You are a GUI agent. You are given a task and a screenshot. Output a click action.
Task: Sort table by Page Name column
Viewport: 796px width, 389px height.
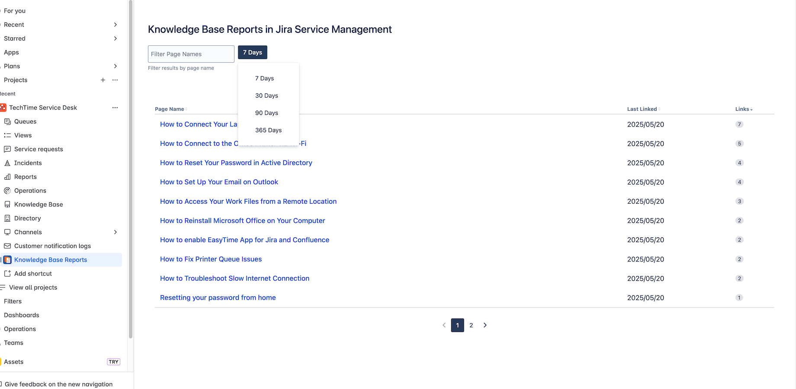click(171, 109)
